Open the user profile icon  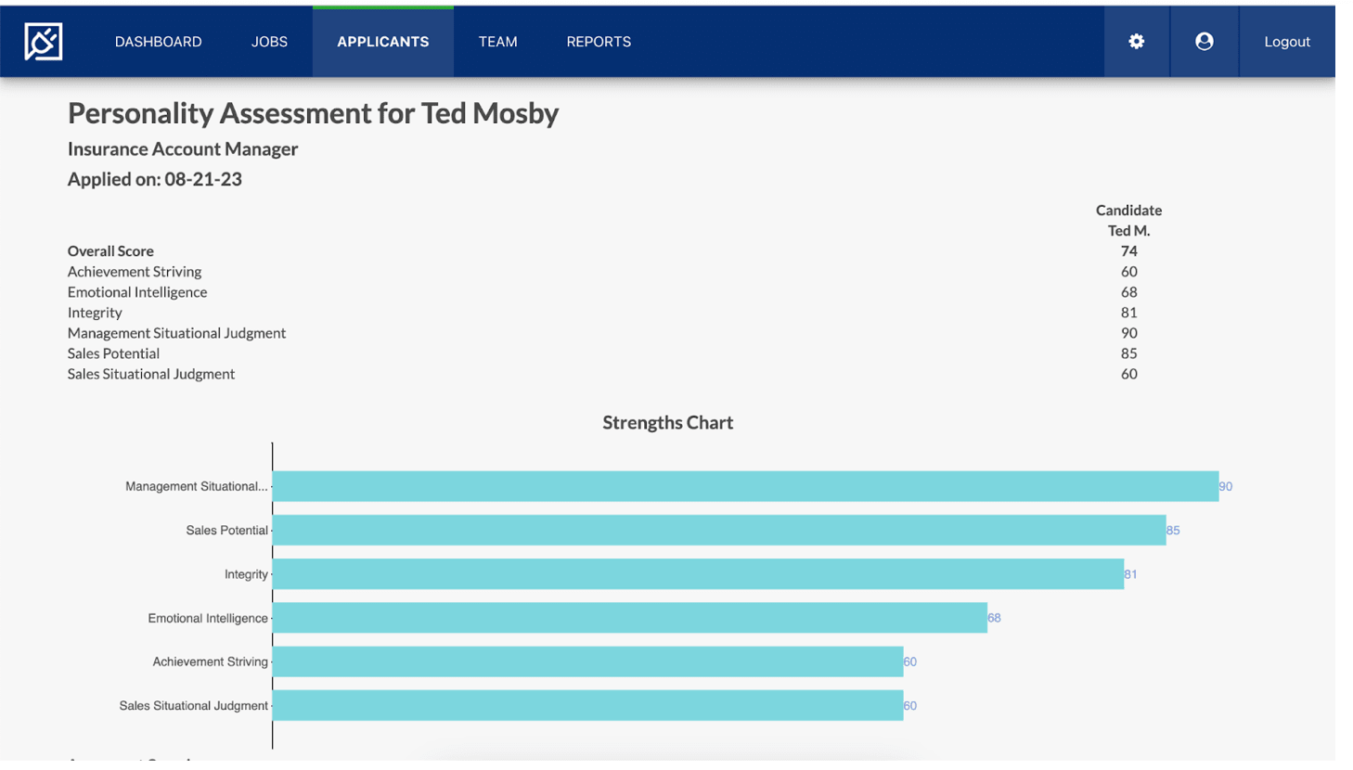[1204, 42]
